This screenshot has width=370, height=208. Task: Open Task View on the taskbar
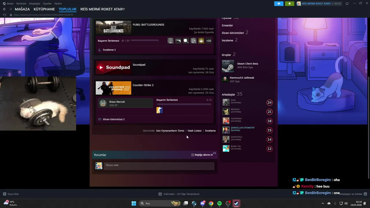coord(186,203)
